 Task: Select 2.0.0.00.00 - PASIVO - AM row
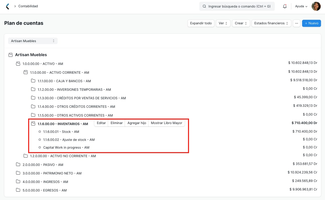[x=43, y=165]
